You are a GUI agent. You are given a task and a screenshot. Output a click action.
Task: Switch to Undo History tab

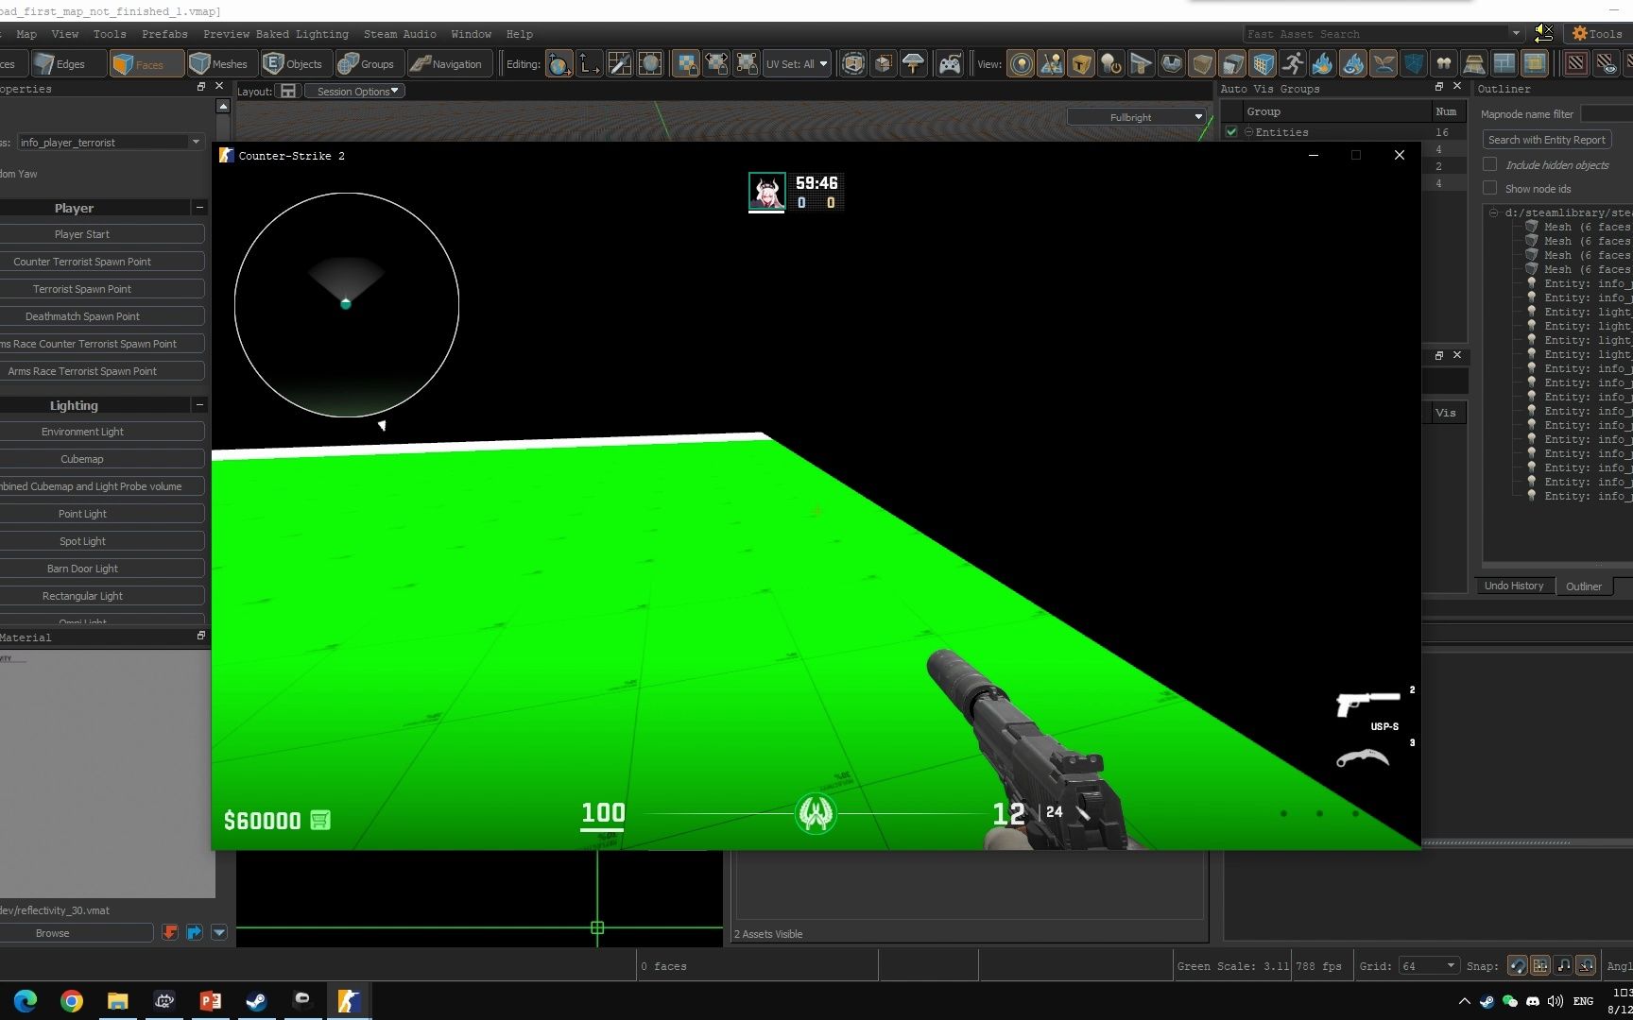1513,586
